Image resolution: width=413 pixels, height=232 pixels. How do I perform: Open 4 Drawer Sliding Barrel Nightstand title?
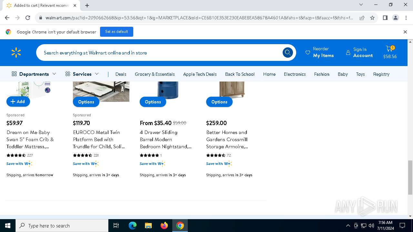(x=166, y=140)
